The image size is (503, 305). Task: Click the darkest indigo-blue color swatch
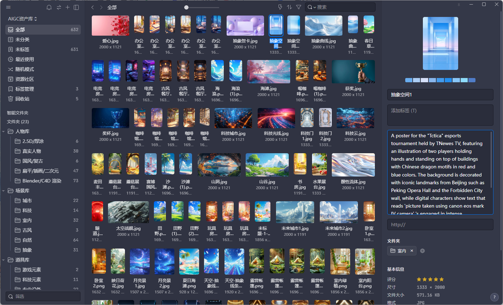click(472, 80)
